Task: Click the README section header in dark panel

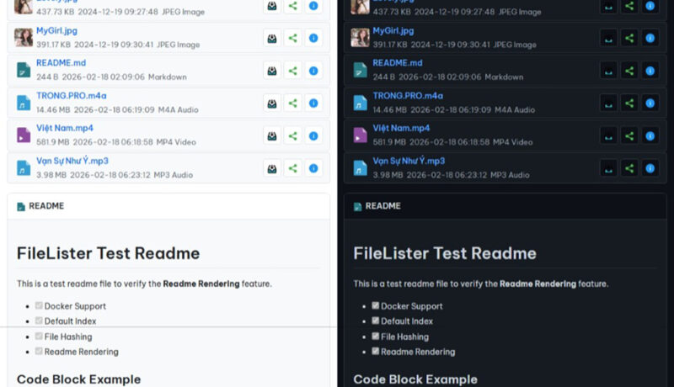Action: (x=505, y=206)
